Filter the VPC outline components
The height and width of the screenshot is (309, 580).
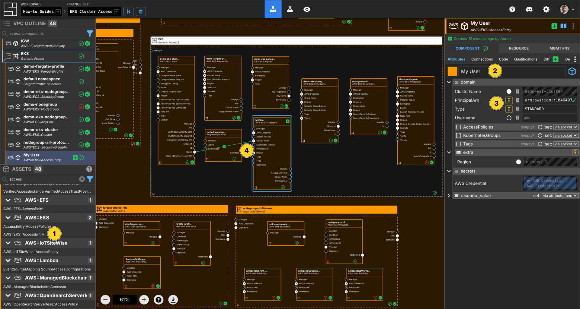[x=90, y=33]
